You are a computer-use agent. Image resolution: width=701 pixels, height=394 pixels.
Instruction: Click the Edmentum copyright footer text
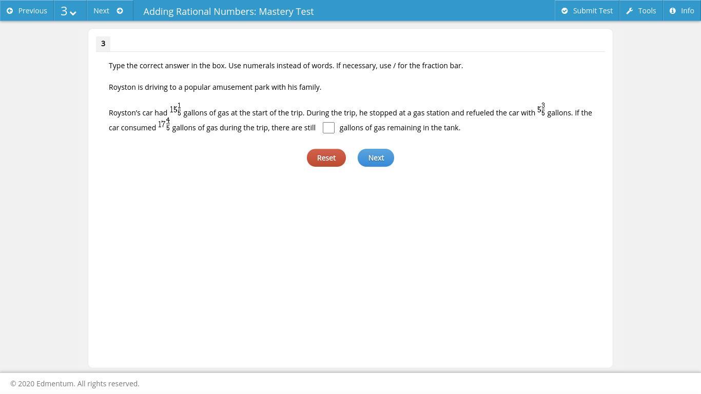(x=75, y=384)
